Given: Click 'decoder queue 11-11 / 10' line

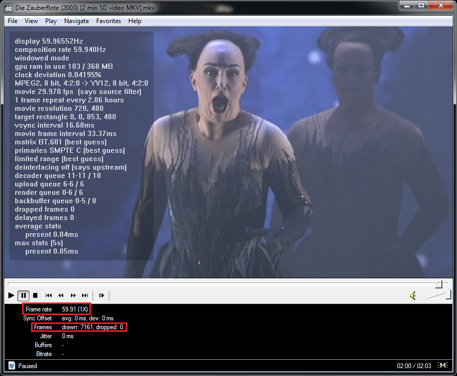Looking at the screenshot, I should click(x=58, y=175).
